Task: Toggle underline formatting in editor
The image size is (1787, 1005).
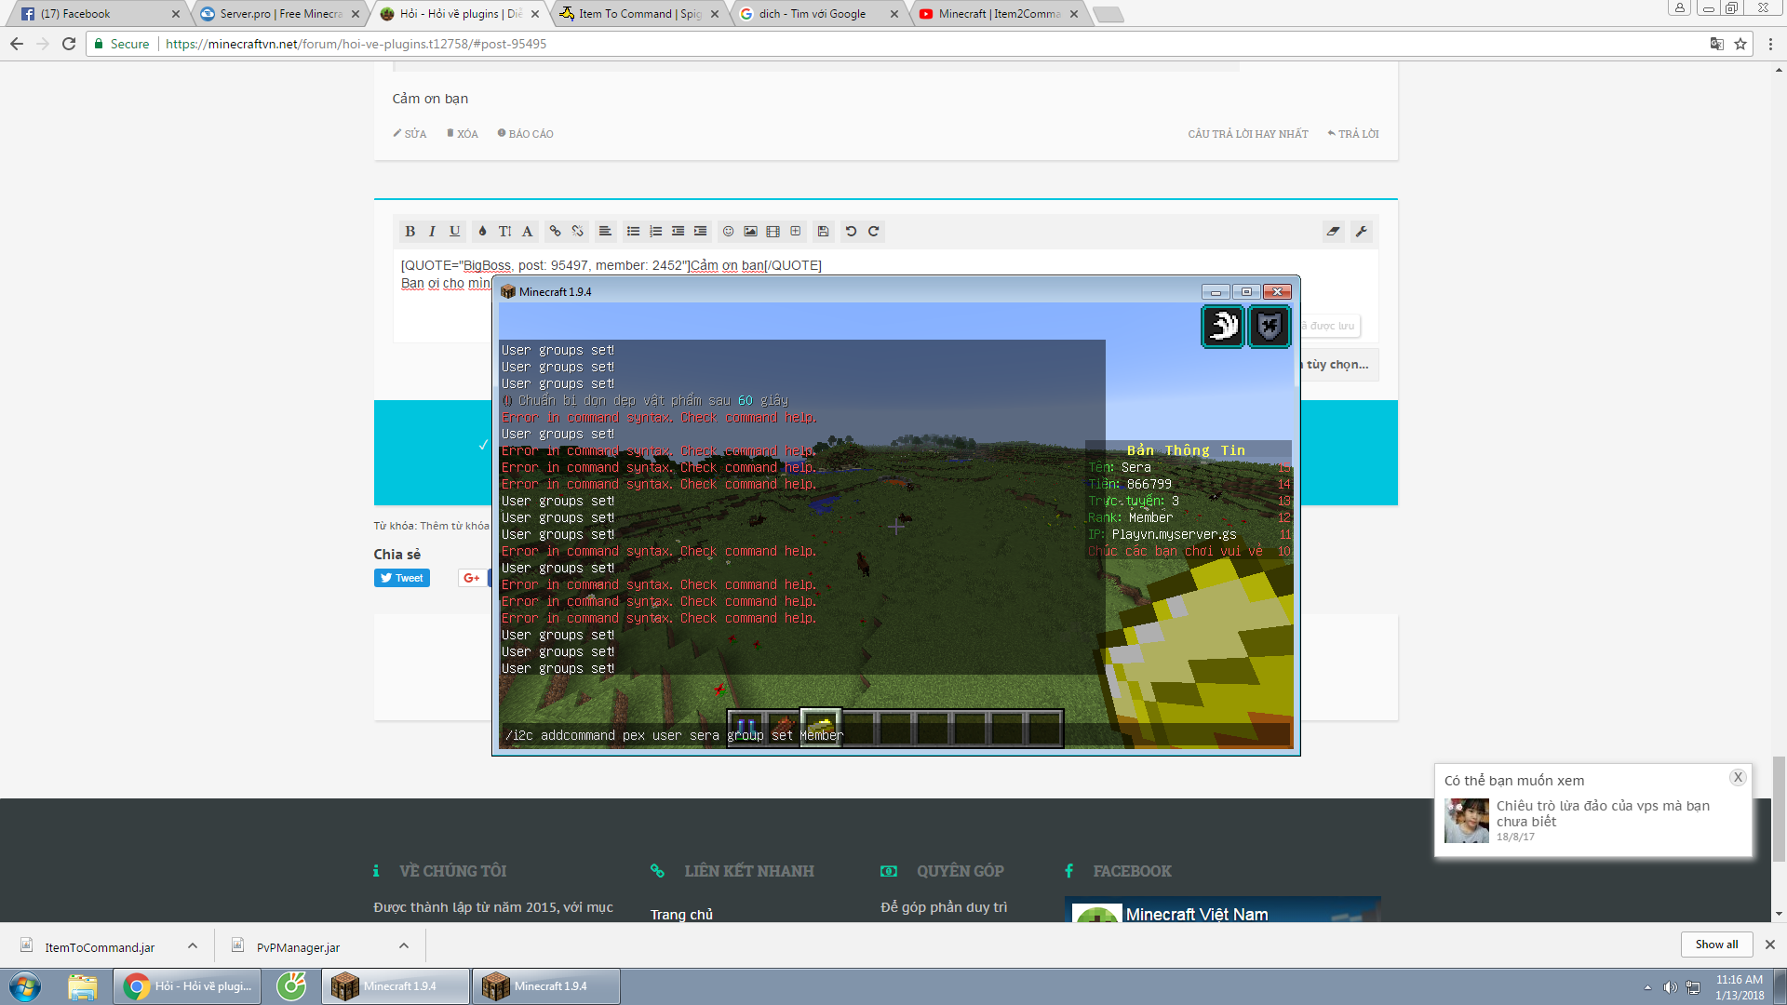Action: click(x=454, y=232)
